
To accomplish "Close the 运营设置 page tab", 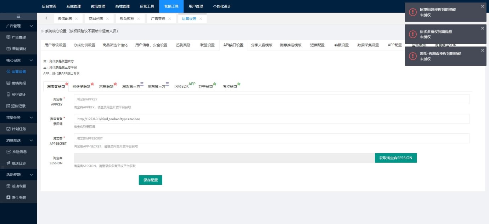I will (x=201, y=19).
